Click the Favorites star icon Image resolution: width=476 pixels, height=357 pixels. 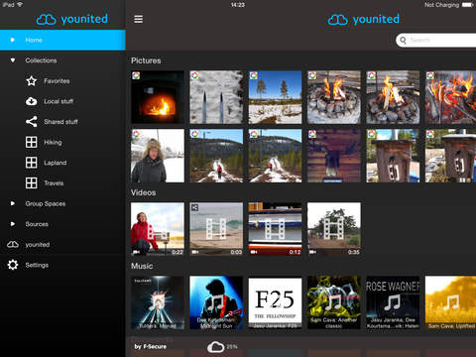point(32,81)
